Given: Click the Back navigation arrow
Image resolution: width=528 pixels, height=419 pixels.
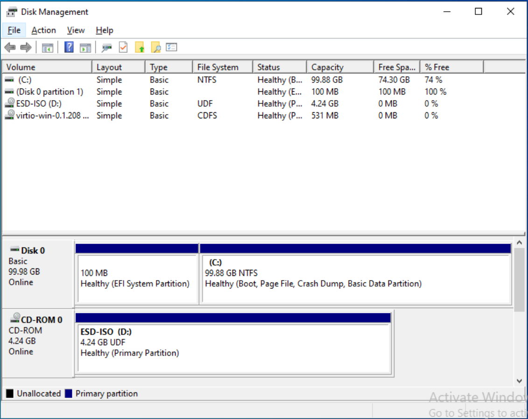Looking at the screenshot, I should (10, 47).
